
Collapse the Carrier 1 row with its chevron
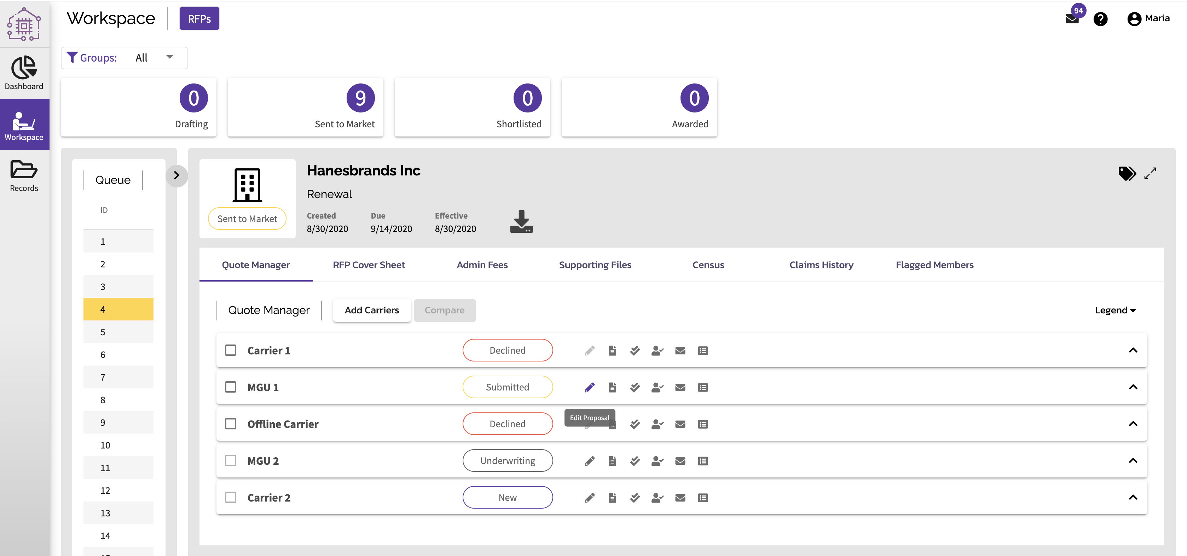pyautogui.click(x=1133, y=351)
